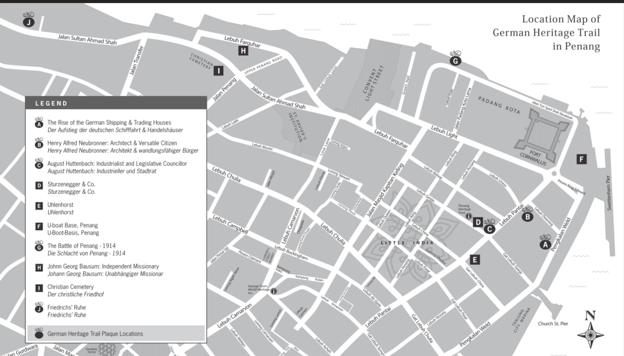Select the H square marker near Lebuh Farquhar

pos(243,51)
